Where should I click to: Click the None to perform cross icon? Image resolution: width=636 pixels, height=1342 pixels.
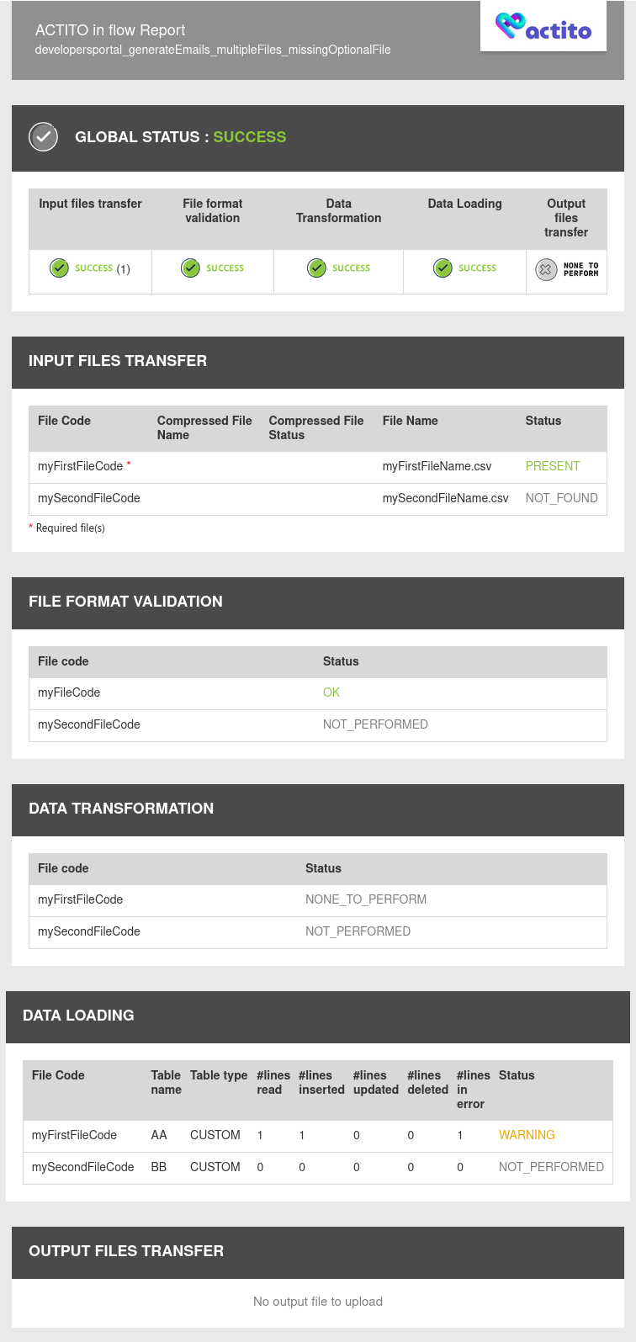(546, 269)
